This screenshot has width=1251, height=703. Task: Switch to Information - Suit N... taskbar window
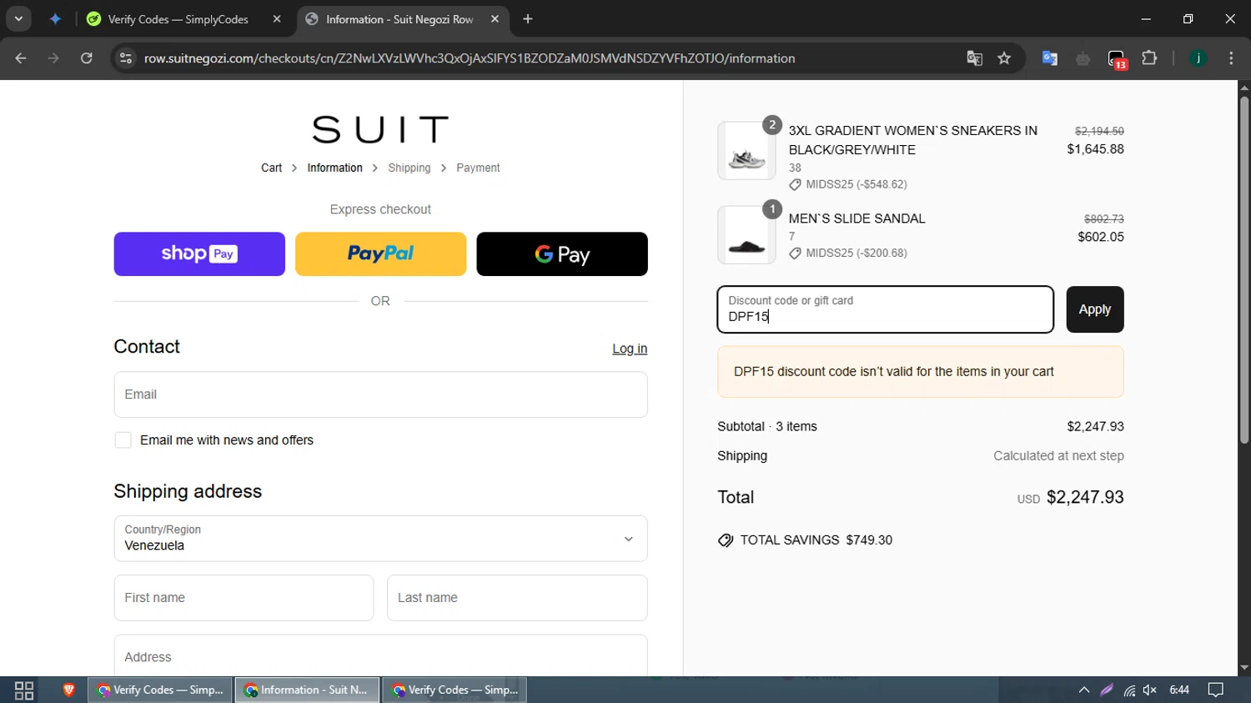click(308, 690)
